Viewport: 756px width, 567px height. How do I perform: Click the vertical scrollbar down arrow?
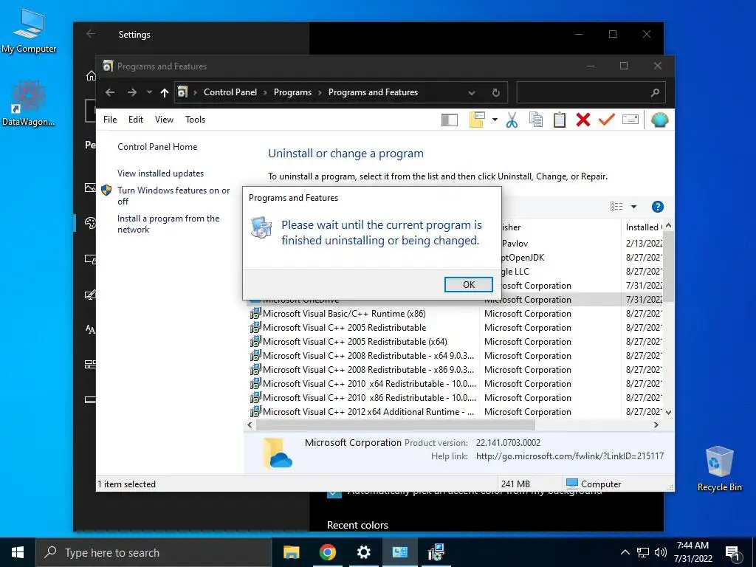tap(668, 413)
